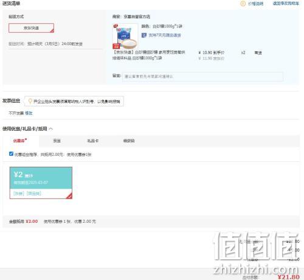The width and height of the screenshot is (304, 280).
Task: Click the order remark input field
Action: click(x=202, y=77)
